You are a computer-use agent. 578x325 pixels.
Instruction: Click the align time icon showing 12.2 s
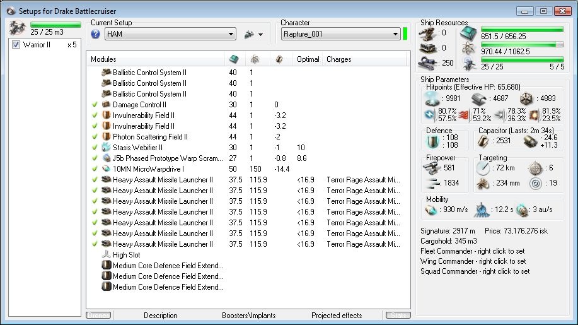coord(481,210)
